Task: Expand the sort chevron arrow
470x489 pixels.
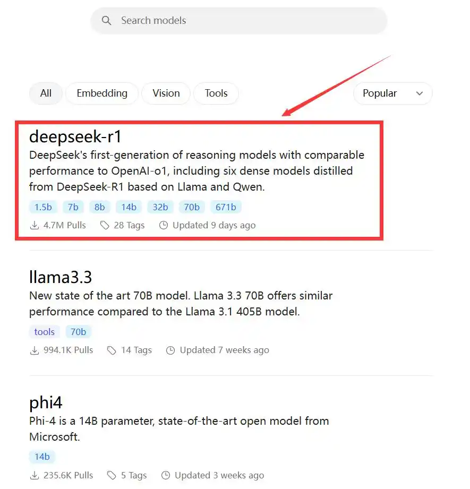Action: 420,93
